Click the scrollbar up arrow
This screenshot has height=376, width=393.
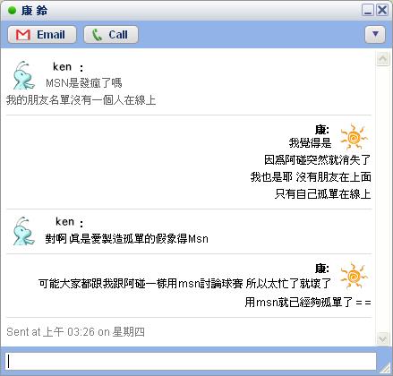(x=383, y=58)
